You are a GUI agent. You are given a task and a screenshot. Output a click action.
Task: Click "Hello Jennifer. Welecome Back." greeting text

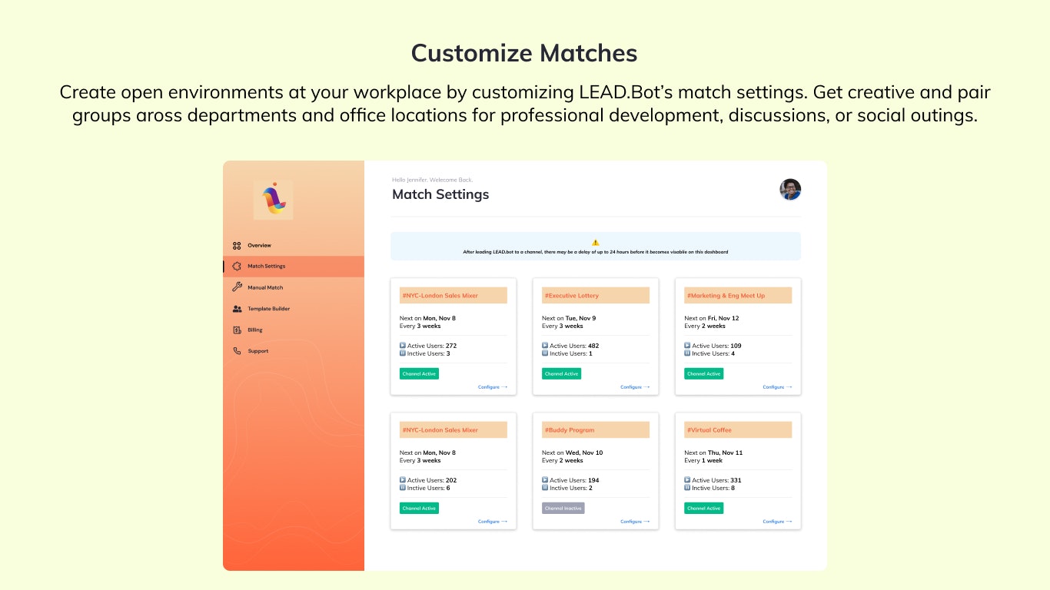tap(432, 180)
